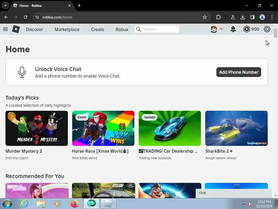Open the notifications bell
278x209 pixels.
tap(233, 29)
